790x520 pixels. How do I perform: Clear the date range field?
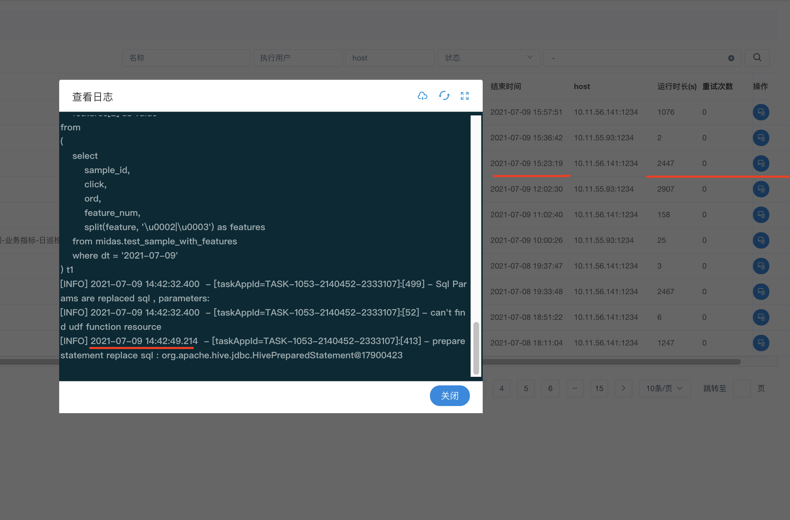coord(731,58)
